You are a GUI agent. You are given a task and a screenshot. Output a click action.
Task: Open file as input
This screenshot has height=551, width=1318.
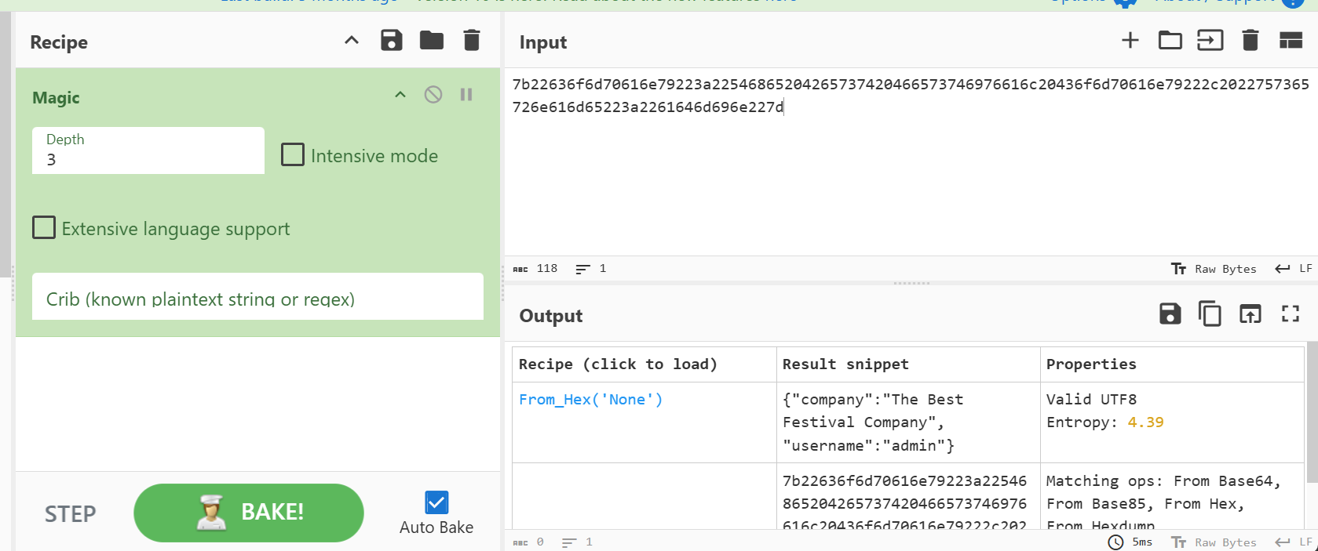(x=1210, y=41)
